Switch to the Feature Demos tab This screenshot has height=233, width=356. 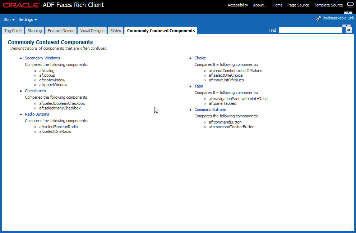[x=61, y=31]
